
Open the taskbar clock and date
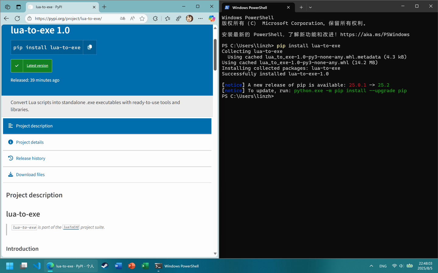[425, 266]
